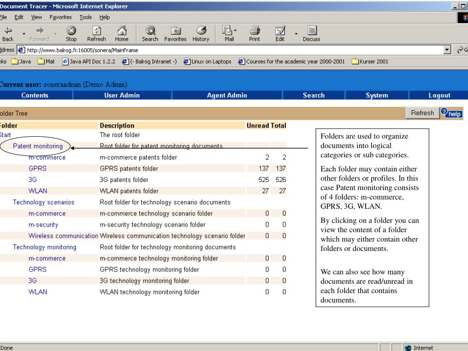Switch to the User Admin tab

point(122,95)
